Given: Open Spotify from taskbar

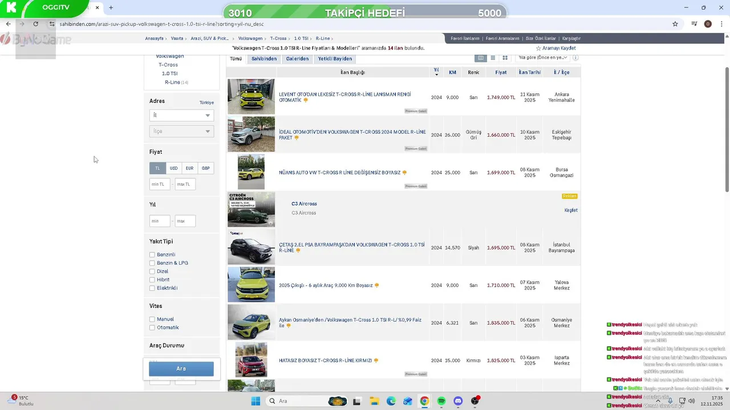Looking at the screenshot, I should pos(441,401).
